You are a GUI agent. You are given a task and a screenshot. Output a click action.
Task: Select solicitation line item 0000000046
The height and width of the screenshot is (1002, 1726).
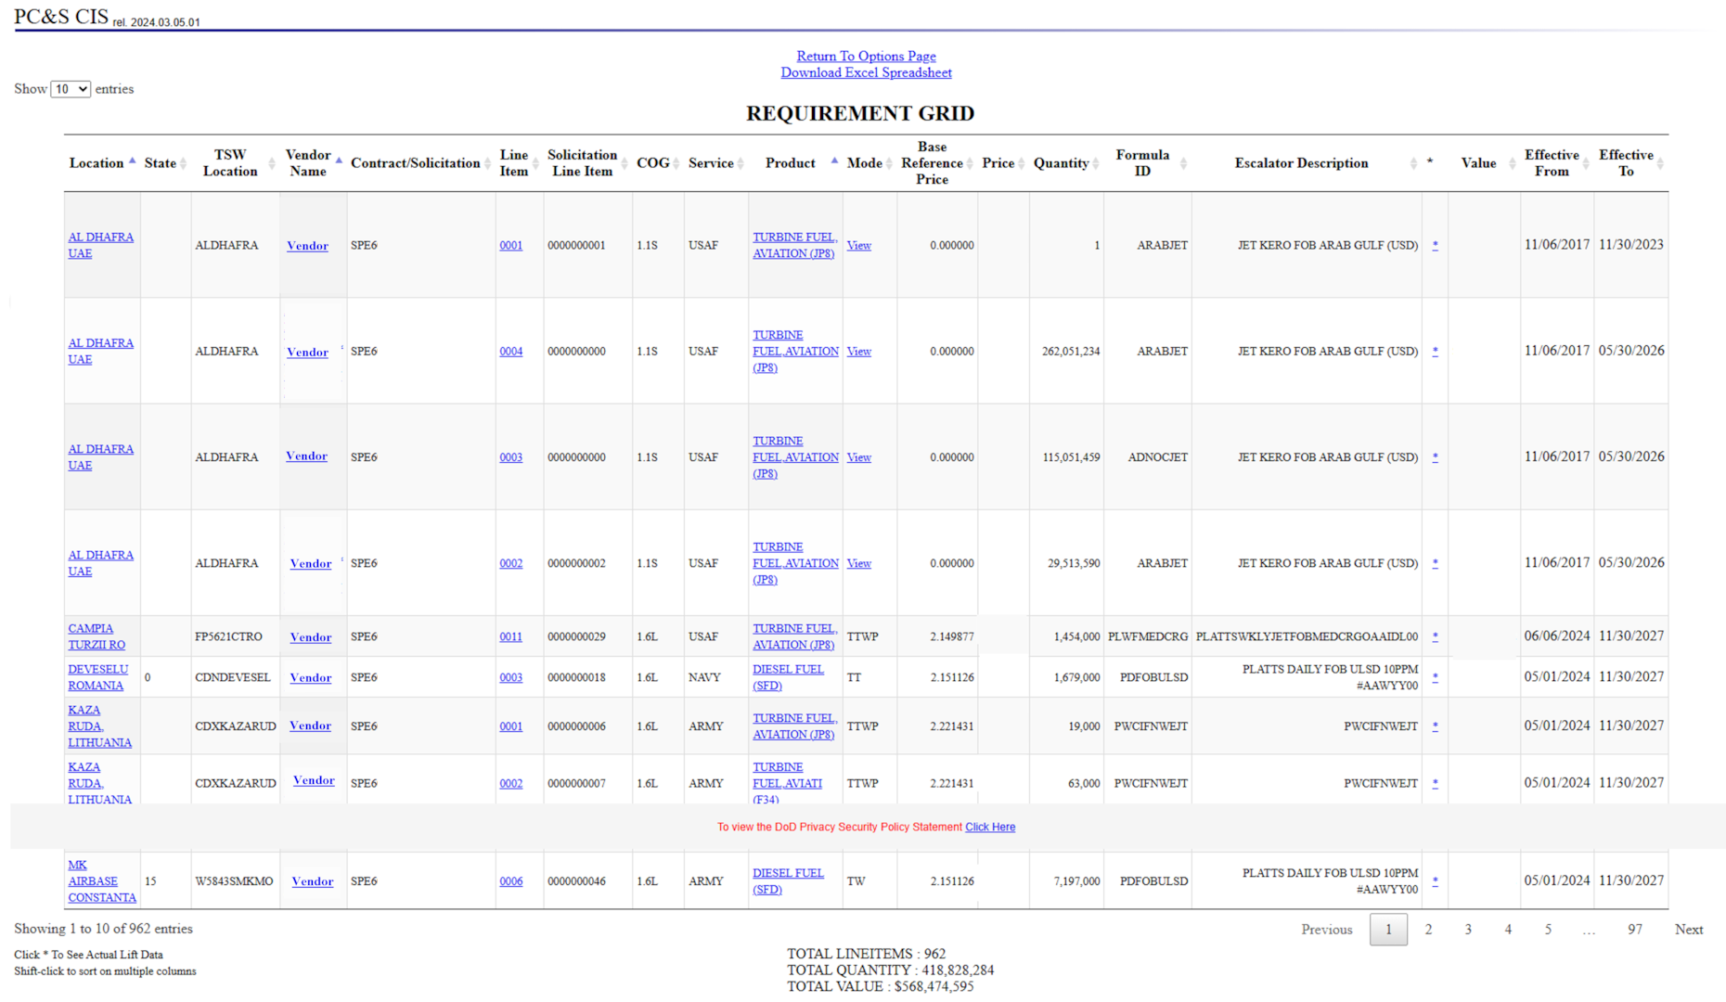pos(576,881)
